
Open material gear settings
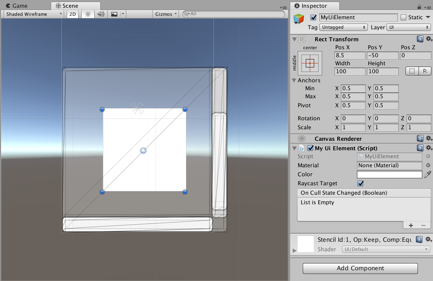click(x=428, y=239)
